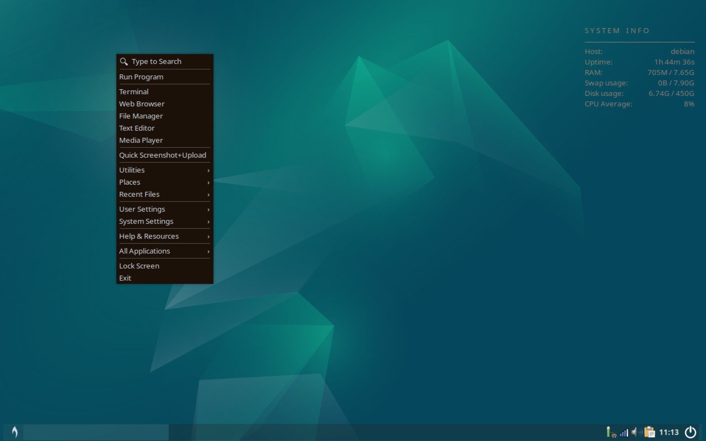The height and width of the screenshot is (441, 706).
Task: Click the Disk usage value 6.74G / 450G
Action: point(671,93)
